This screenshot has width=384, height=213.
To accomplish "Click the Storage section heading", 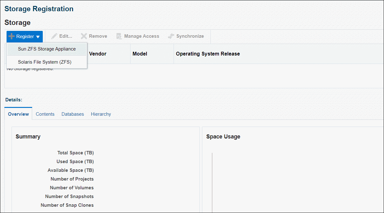I will click(17, 22).
